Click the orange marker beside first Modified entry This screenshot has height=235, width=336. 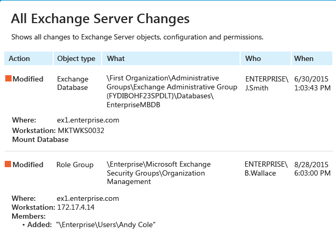click(8, 78)
